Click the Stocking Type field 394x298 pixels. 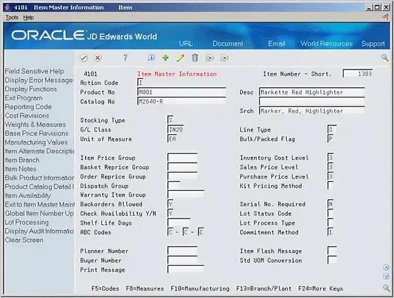click(x=171, y=120)
